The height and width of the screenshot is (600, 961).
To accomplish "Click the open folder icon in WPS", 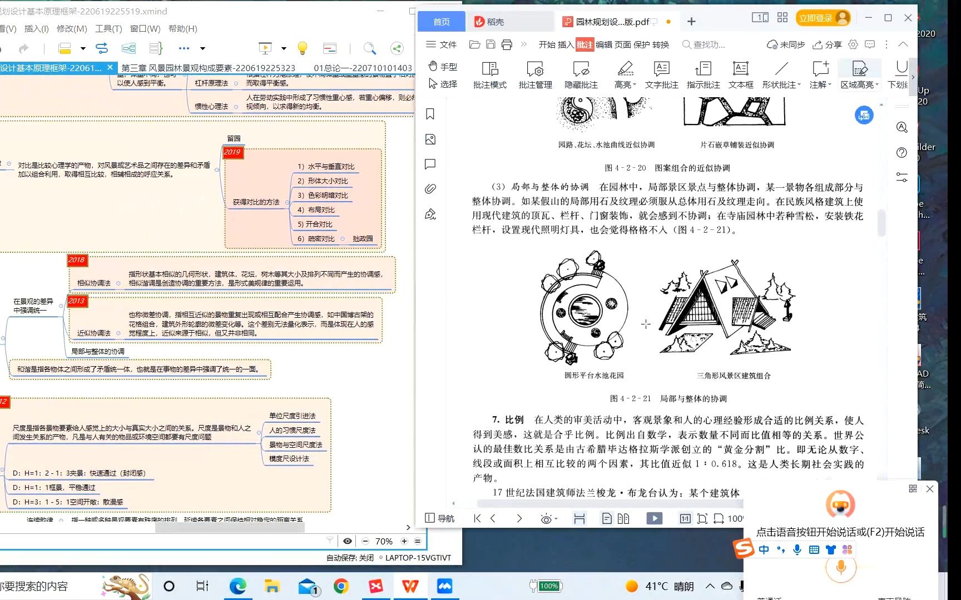I will pyautogui.click(x=474, y=44).
